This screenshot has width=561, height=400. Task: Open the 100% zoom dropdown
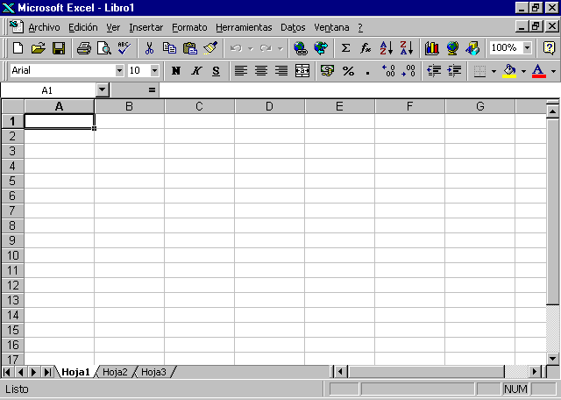tap(527, 47)
